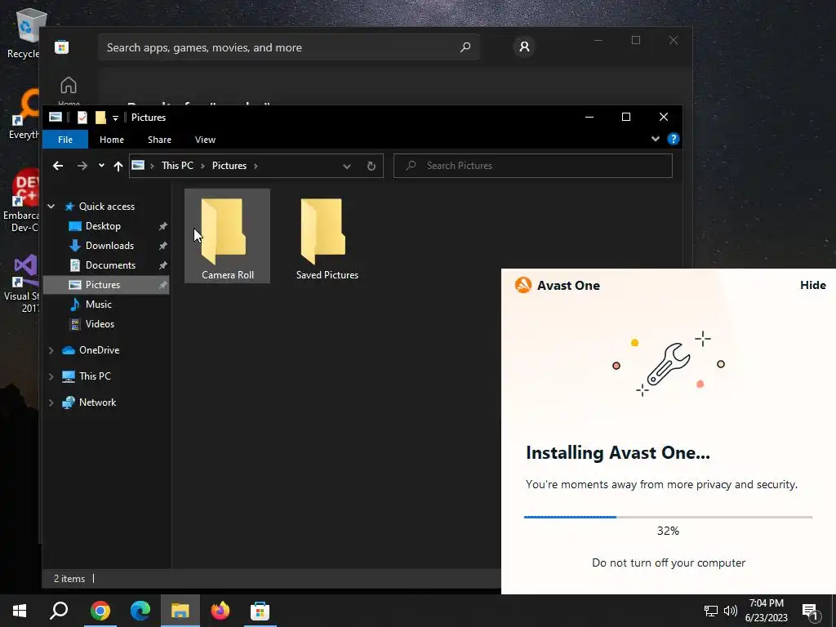The image size is (836, 627).
Task: Select Downloads in Quick access
Action: click(x=109, y=246)
